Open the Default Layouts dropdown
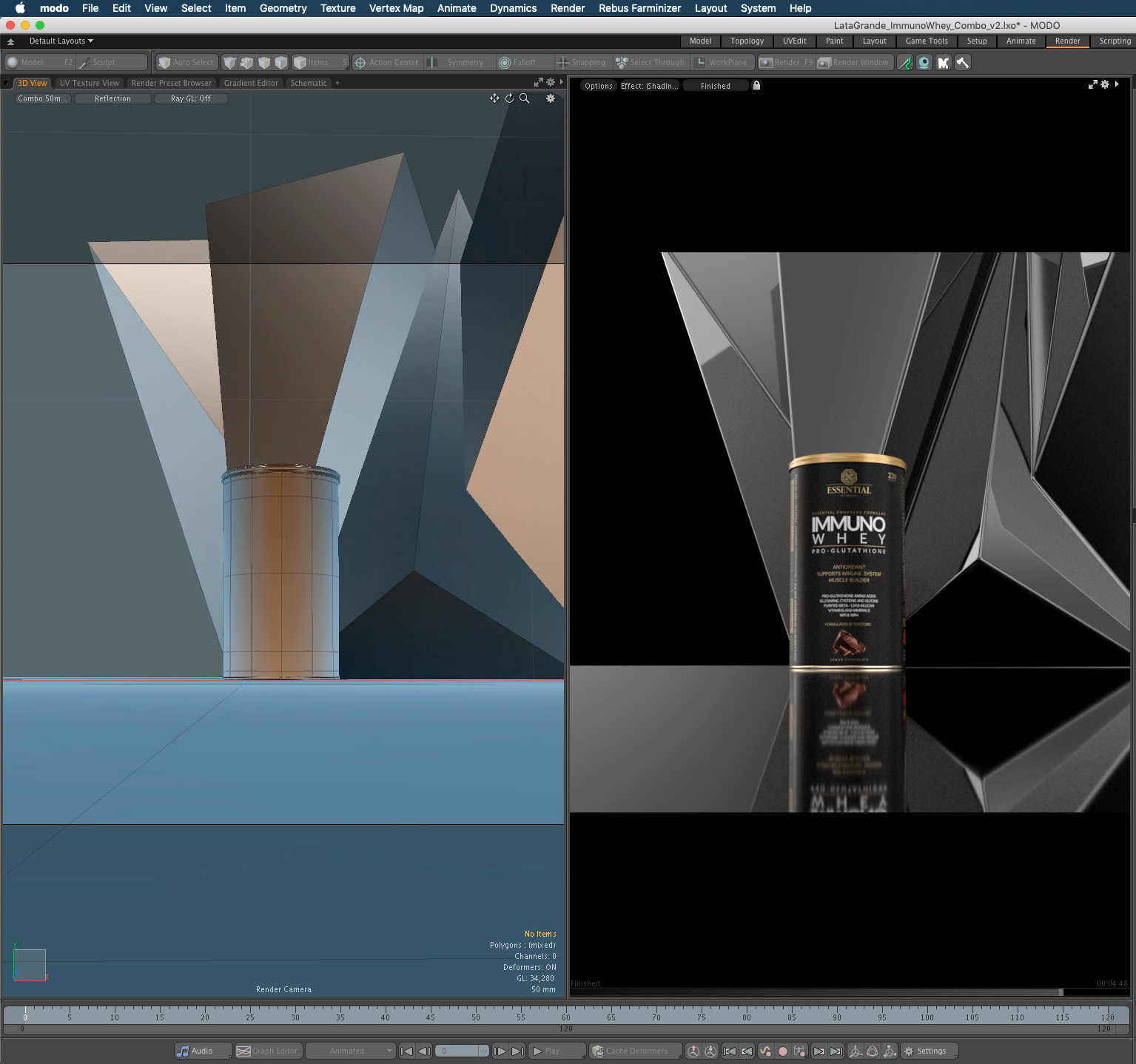 click(61, 41)
